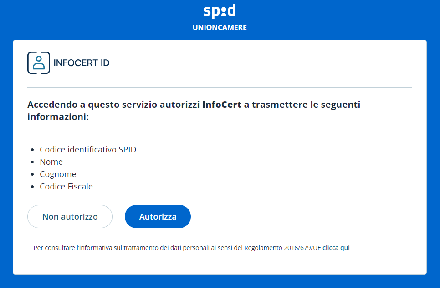Screen dimensions: 440x288
Task: Click the word "informazioni:" in the heading
Action: point(58,117)
